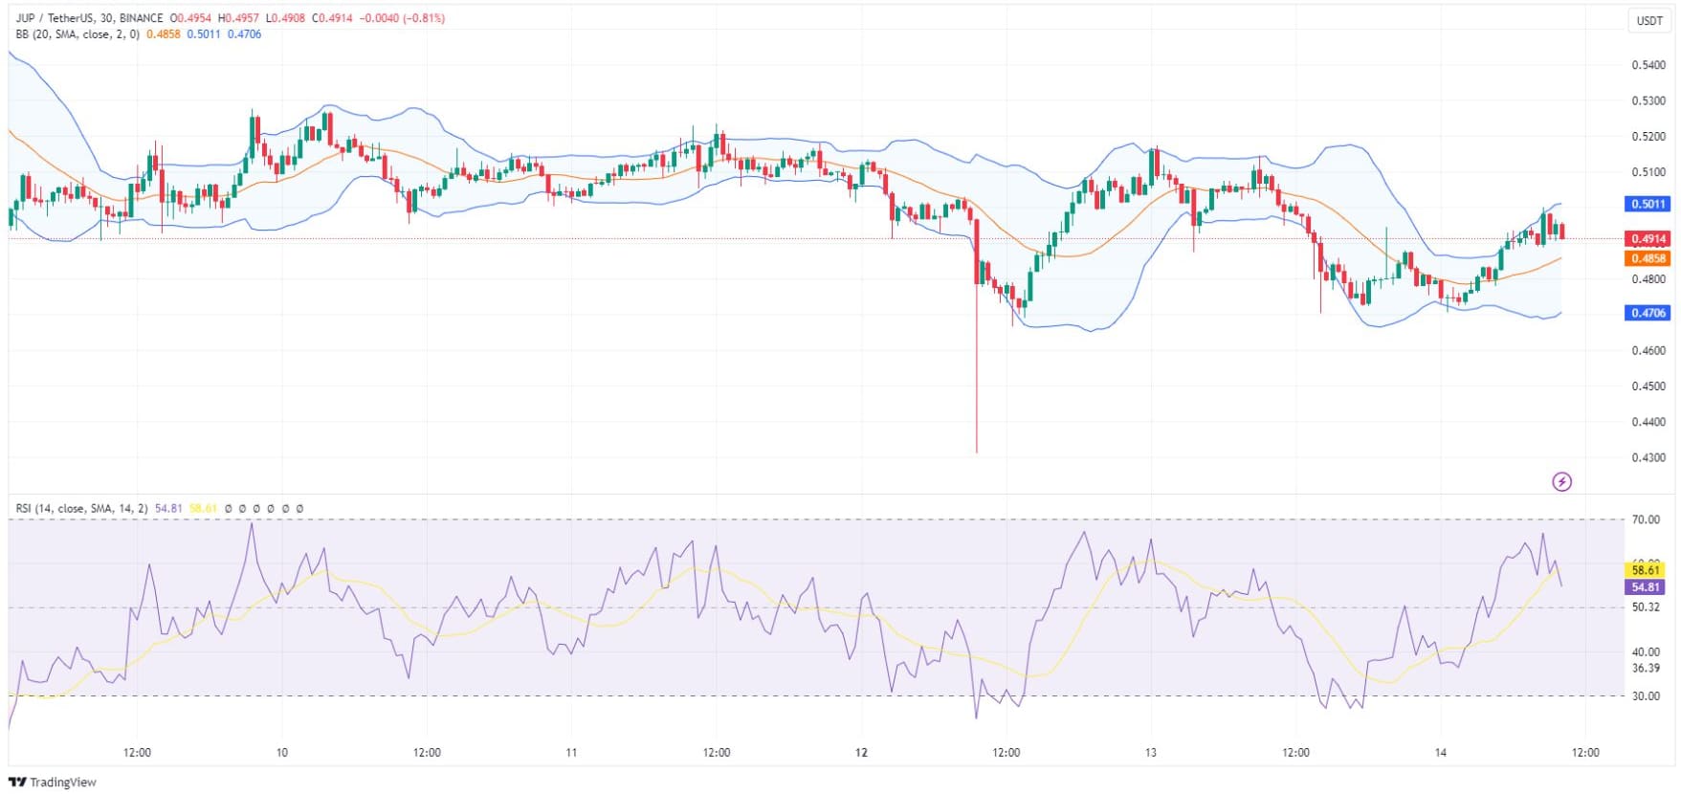Viewport: 1681px width, 794px height.
Task: Click the purple lightning bolt icon
Action: click(x=1561, y=481)
